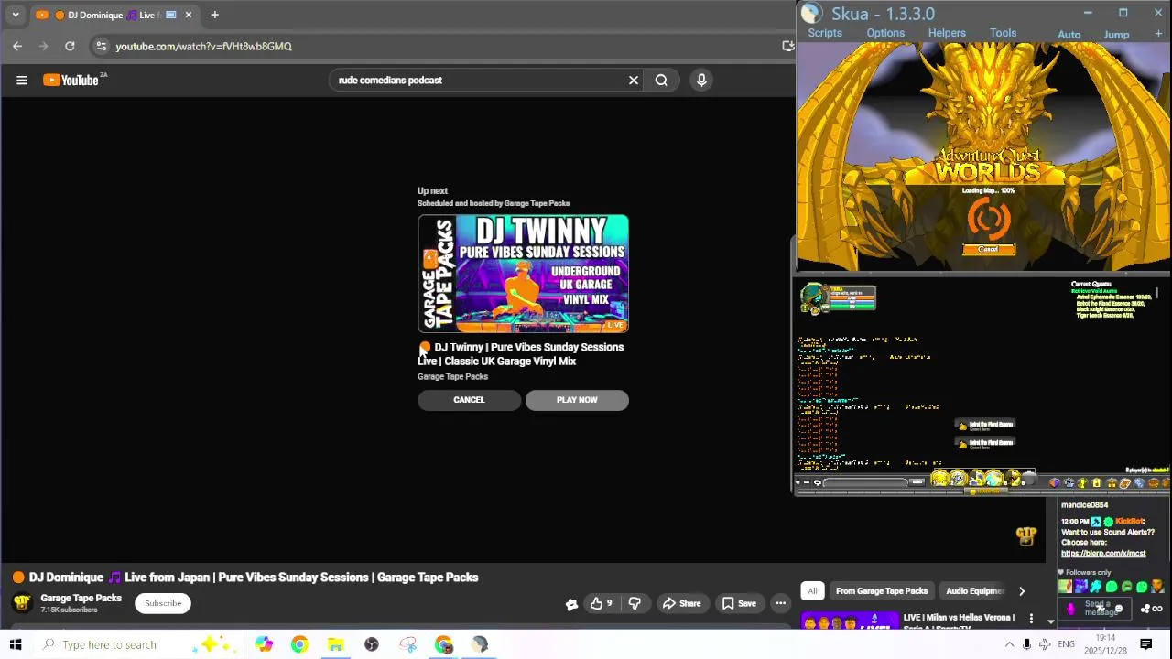Open options for Milan vs Hellas Verona video
The image size is (1172, 659).
pos(1031,619)
